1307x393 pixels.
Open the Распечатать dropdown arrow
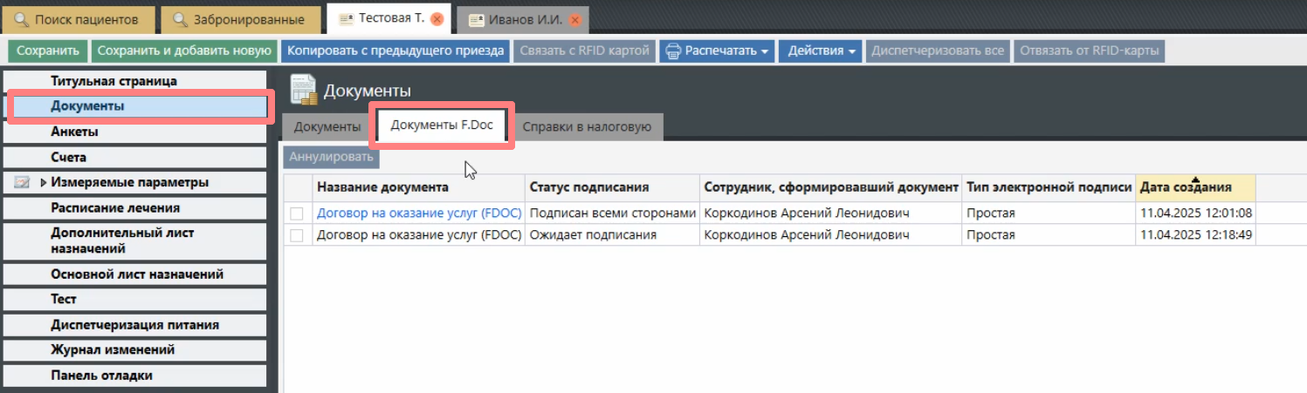coord(765,51)
